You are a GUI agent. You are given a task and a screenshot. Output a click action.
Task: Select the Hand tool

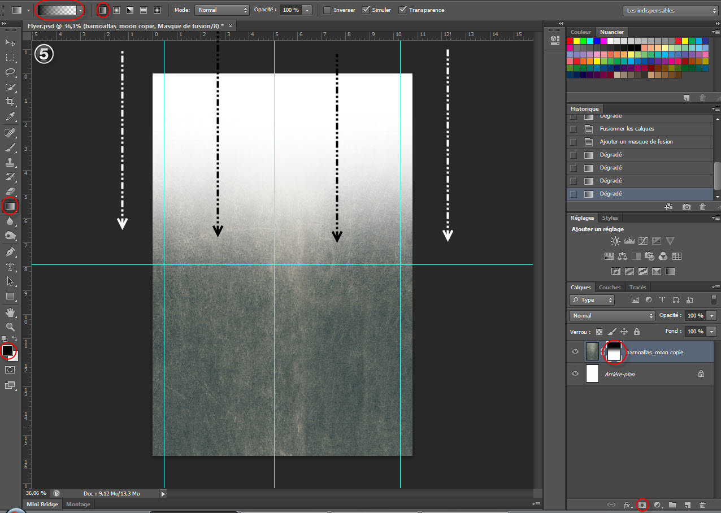(x=10, y=312)
